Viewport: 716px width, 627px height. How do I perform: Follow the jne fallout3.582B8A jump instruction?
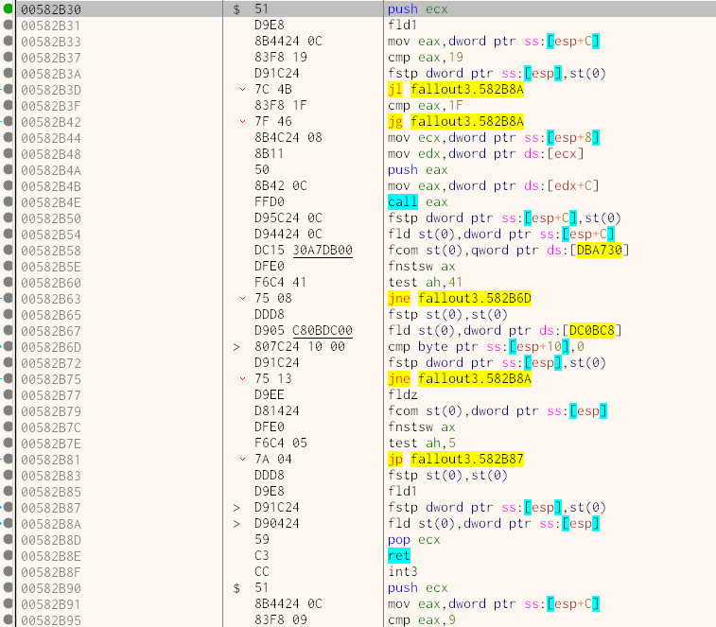[x=460, y=378]
